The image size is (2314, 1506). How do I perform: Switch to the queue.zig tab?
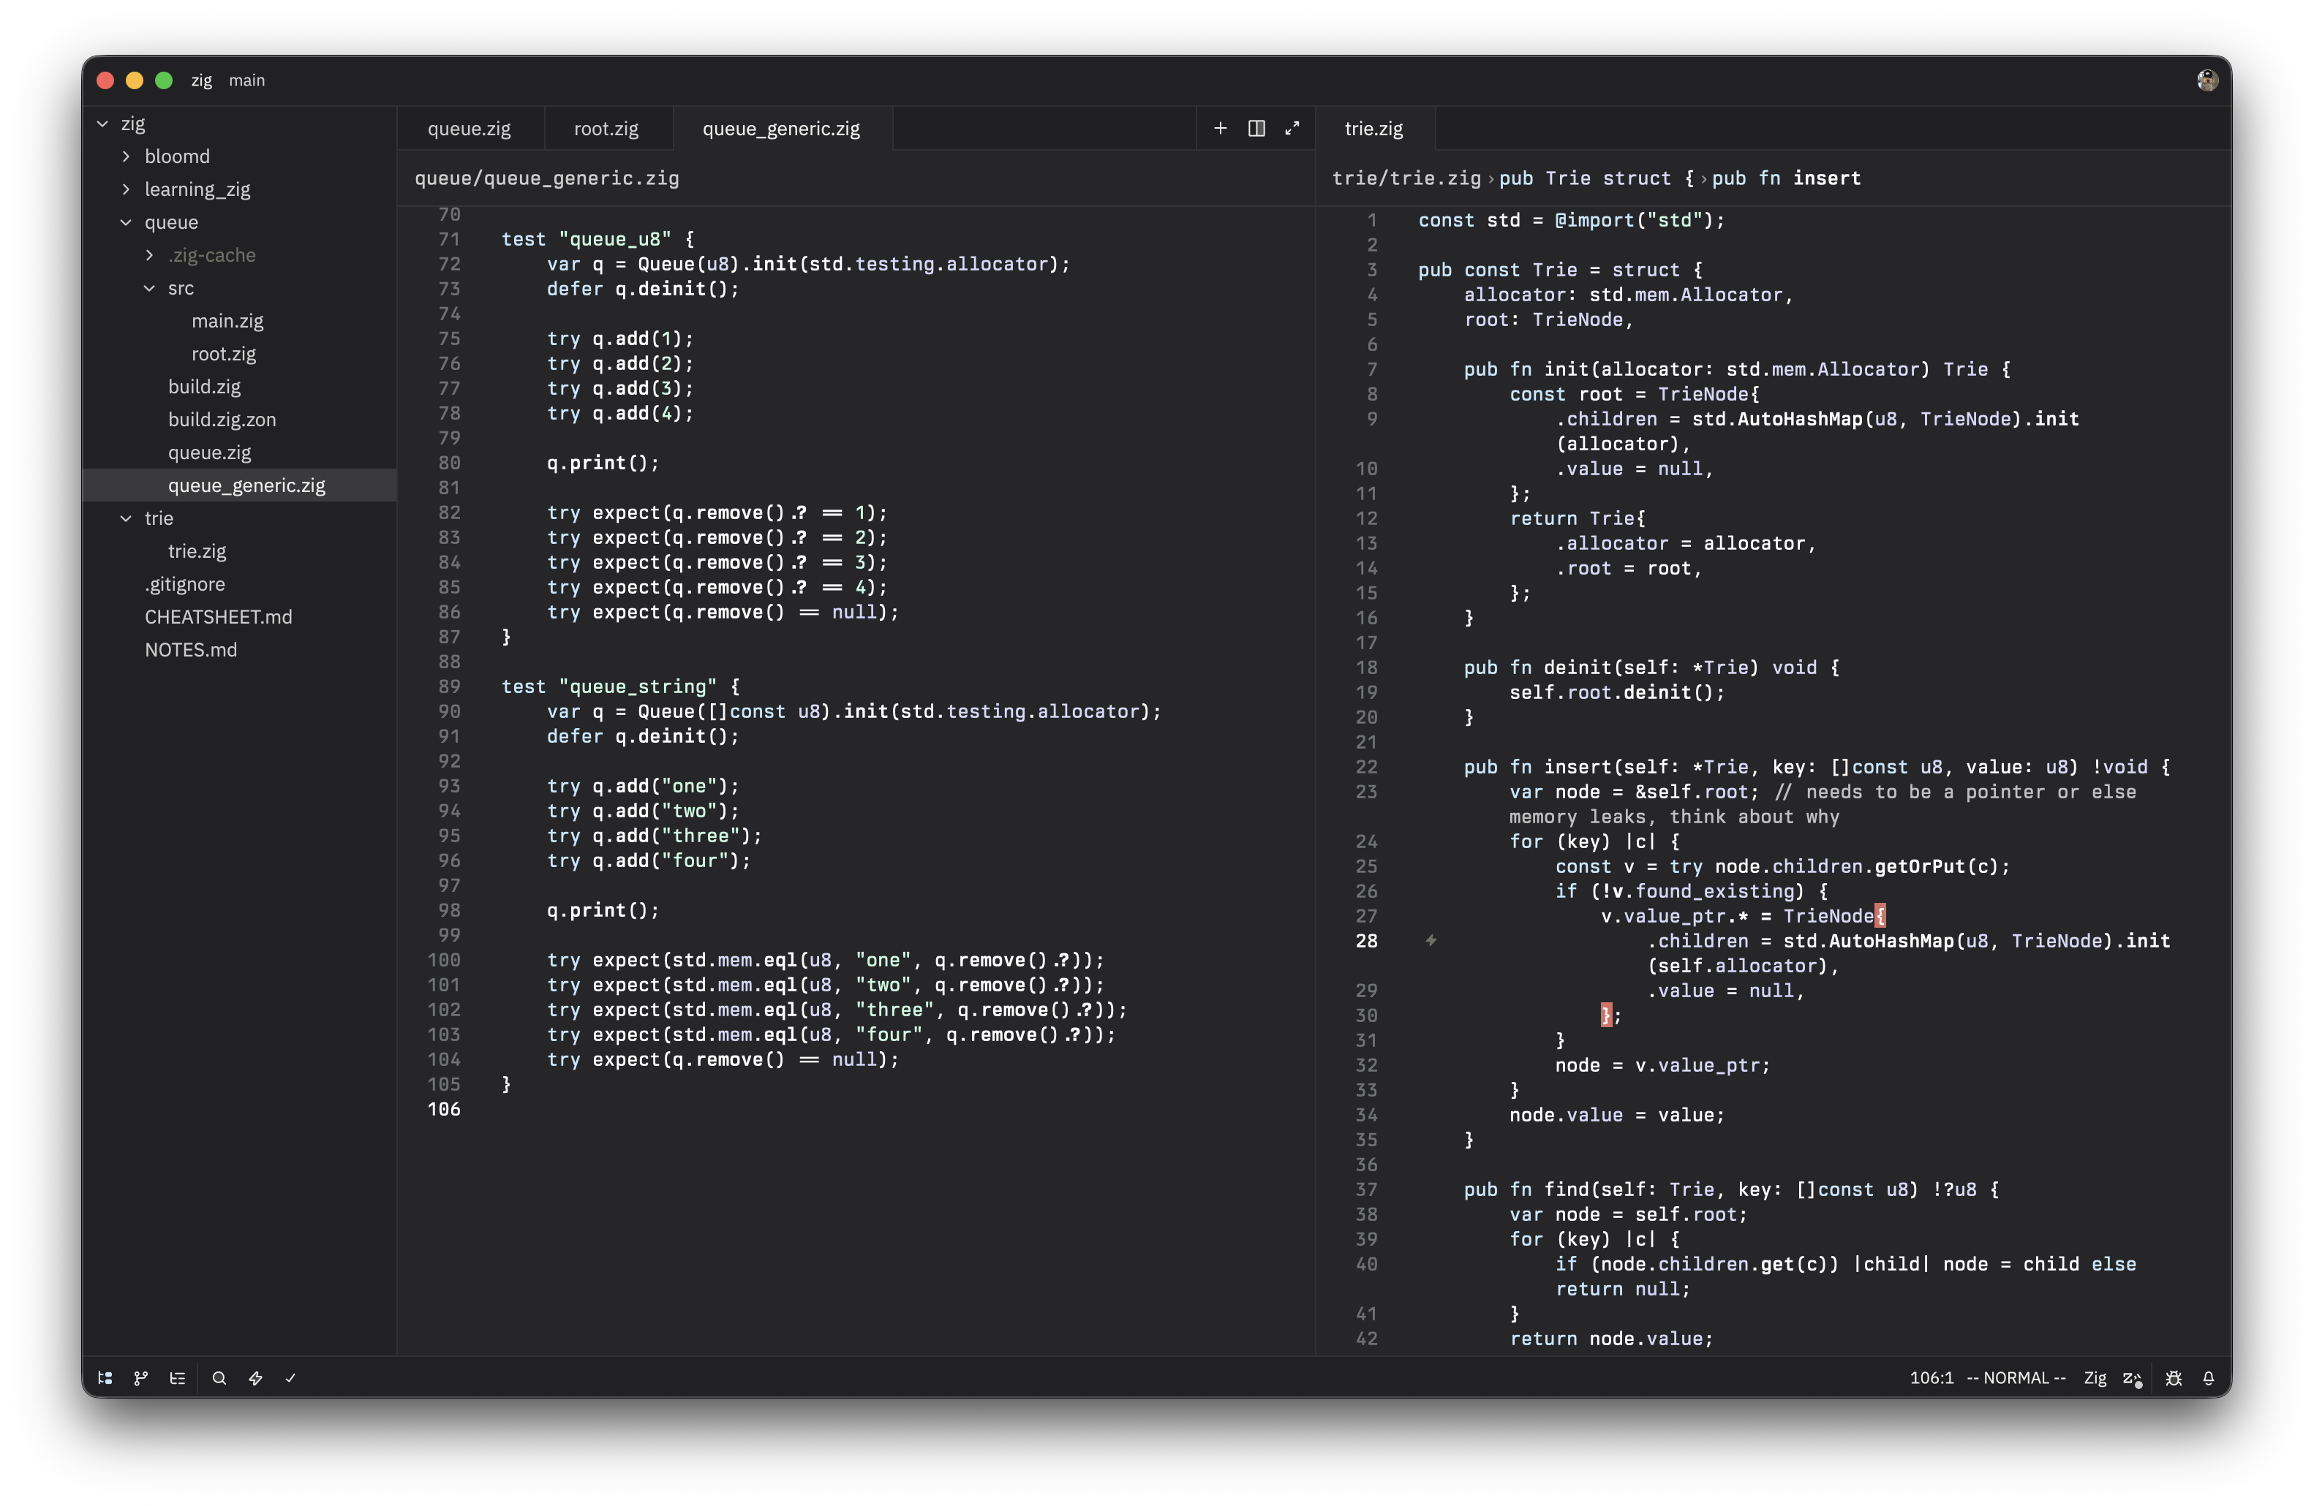click(x=469, y=128)
